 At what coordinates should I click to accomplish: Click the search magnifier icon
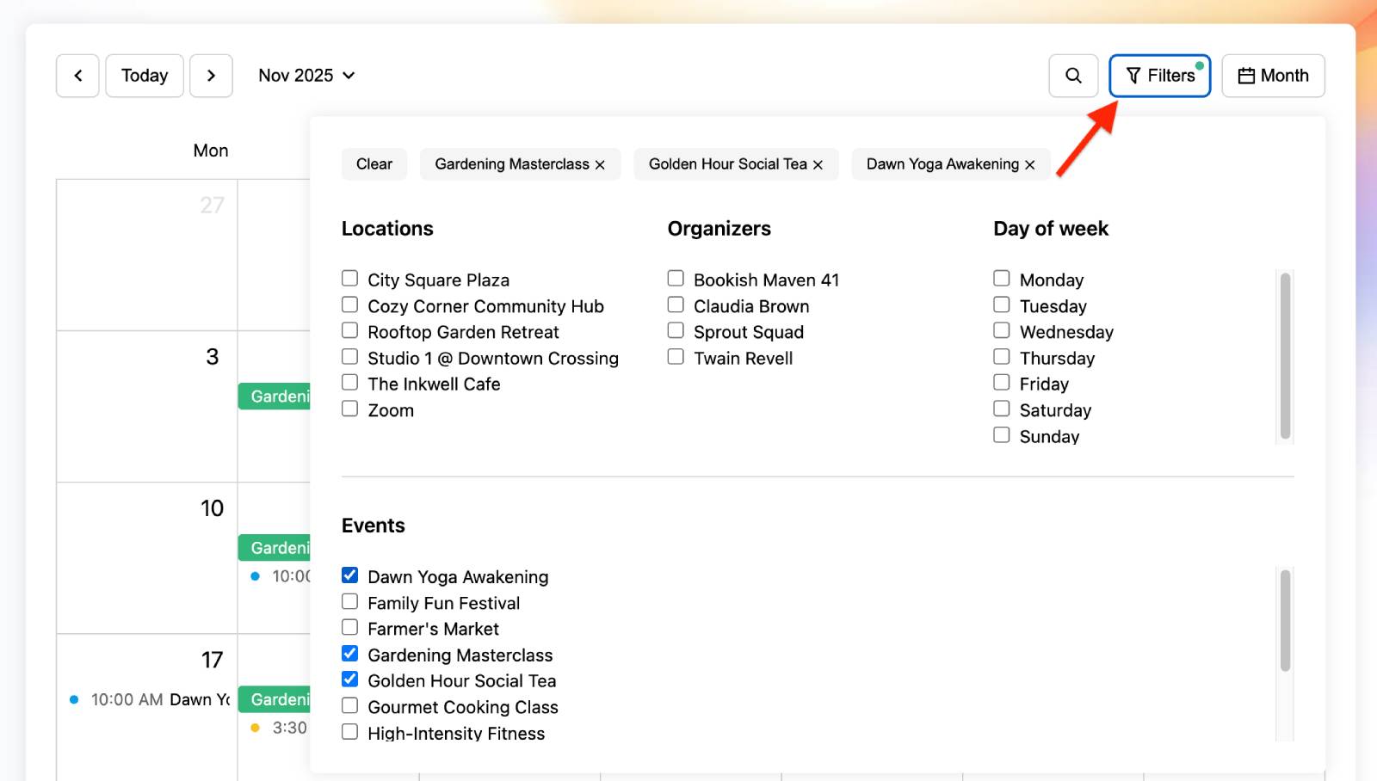coord(1073,76)
